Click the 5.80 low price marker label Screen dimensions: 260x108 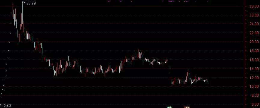pyautogui.click(x=7, y=106)
